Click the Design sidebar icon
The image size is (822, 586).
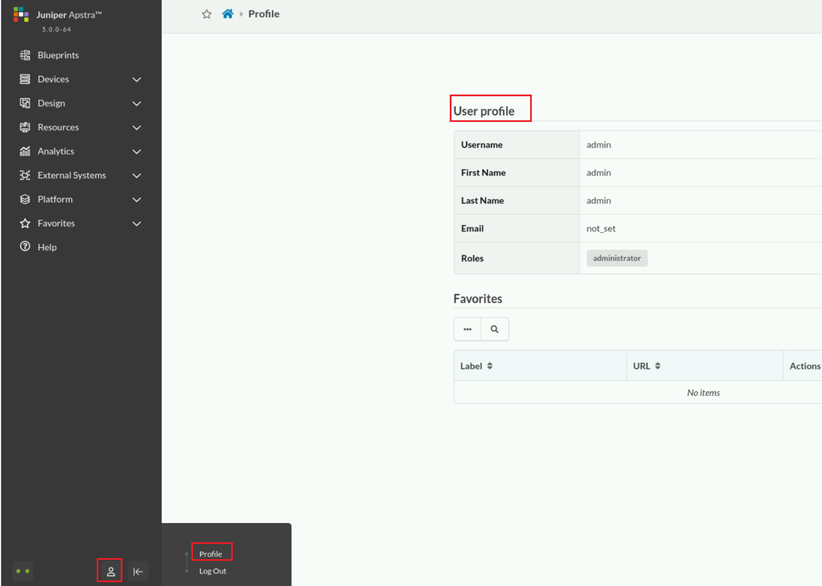(25, 103)
